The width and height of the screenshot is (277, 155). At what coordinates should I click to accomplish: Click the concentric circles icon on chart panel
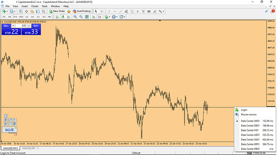15,124
